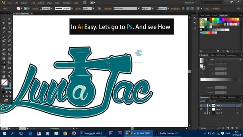Switch to Photoshop new.jpg in taskbar
Viewport: 243px width, 137px height.
pyautogui.click(x=92, y=133)
